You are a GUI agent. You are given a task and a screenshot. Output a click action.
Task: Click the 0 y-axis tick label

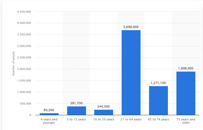tap(30, 115)
